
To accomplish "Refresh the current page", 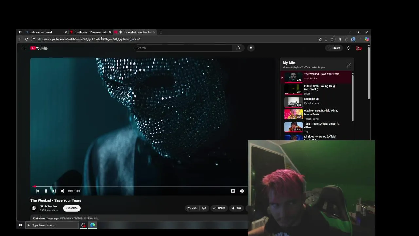I will [27, 39].
